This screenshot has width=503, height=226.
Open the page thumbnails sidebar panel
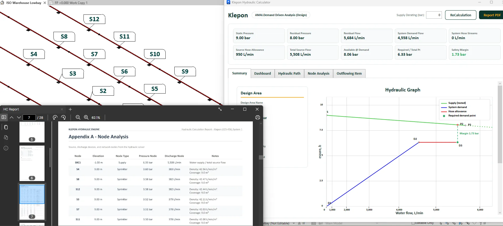[x=6, y=127]
